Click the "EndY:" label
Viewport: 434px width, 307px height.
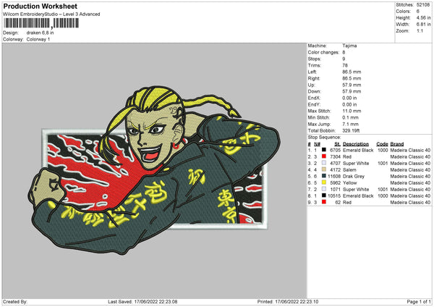pyautogui.click(x=314, y=104)
